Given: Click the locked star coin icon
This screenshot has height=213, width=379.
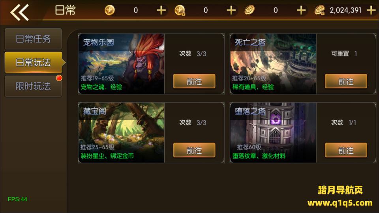Looking at the screenshot, I should 180,10.
